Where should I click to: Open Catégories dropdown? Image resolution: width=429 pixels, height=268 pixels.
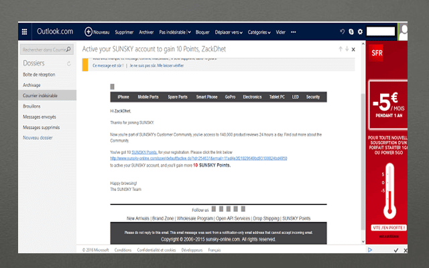[x=259, y=32]
